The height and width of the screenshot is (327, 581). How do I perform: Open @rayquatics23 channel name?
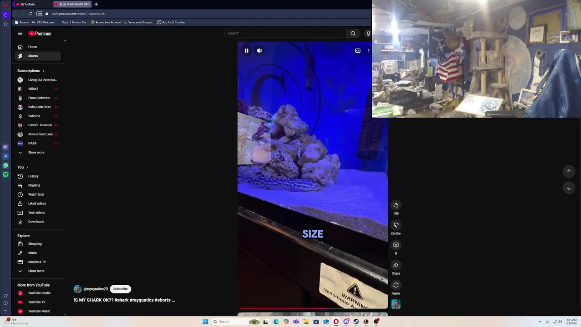[96, 289]
